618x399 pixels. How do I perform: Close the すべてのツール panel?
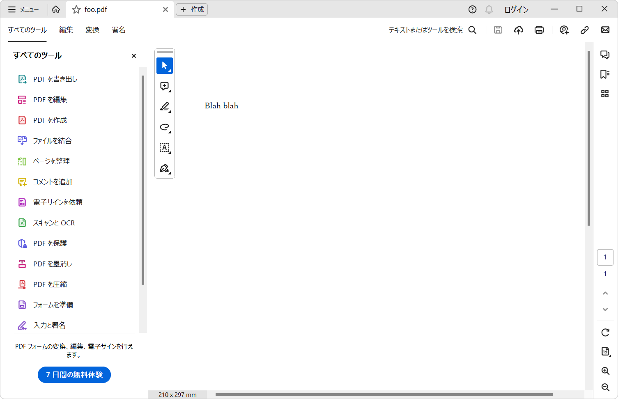[134, 56]
